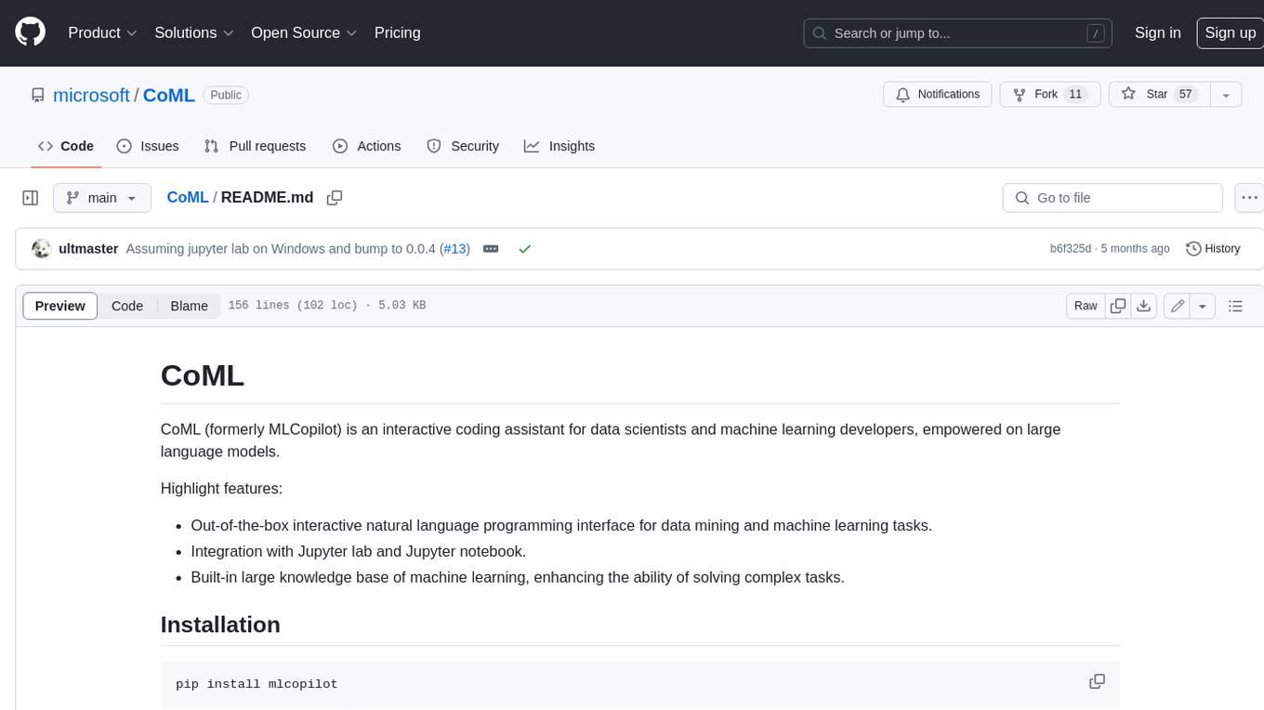Screen dimensions: 1264x710
Task: Open the star lists dropdown arrow
Action: click(1225, 95)
